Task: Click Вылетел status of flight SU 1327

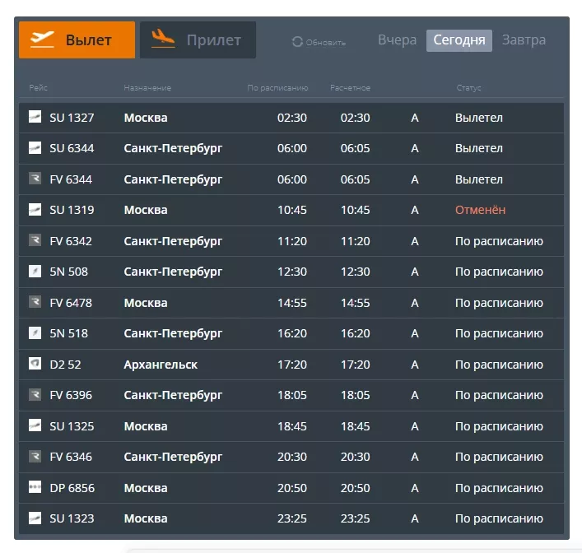Action: (479, 118)
